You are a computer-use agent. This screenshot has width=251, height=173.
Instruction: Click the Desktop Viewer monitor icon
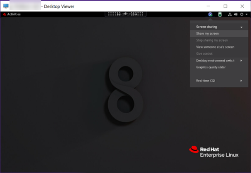(6, 6)
